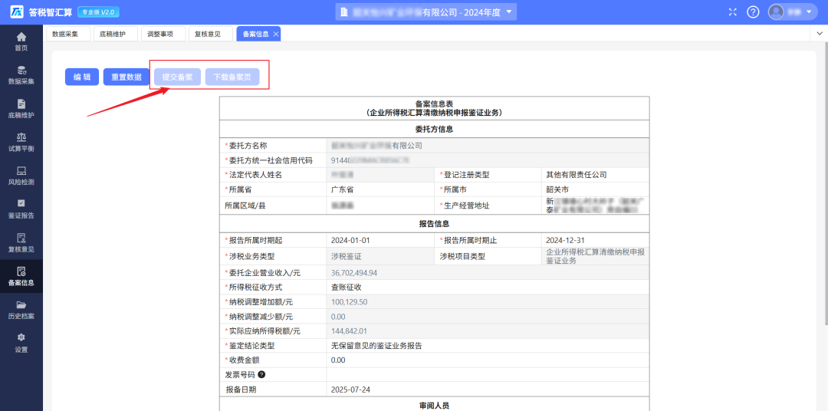The image size is (828, 411).
Task: Click the 收费金额 value field
Action: pyautogui.click(x=488, y=360)
